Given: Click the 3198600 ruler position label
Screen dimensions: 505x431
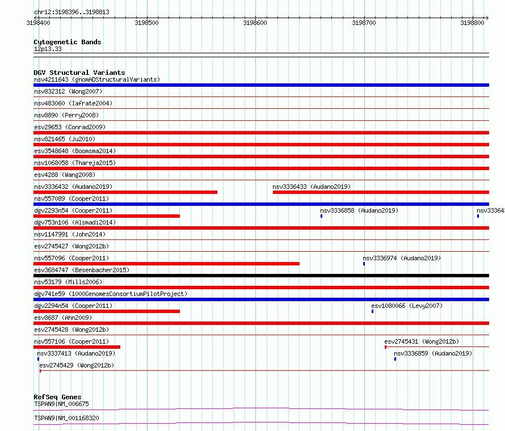Looking at the screenshot, I should coord(255,23).
